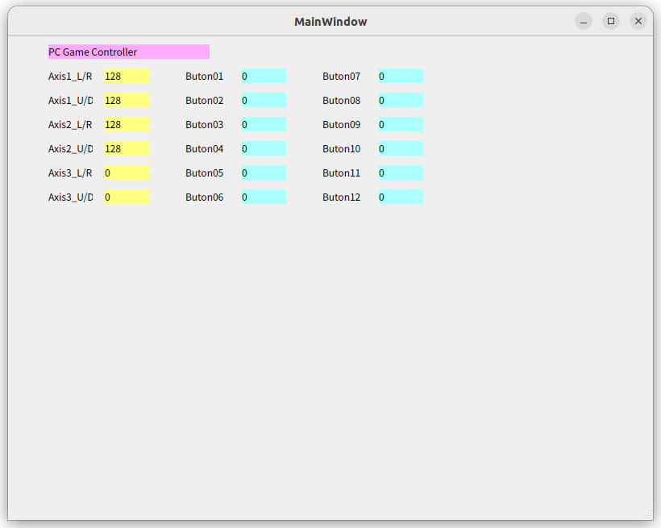Click the Axis3_L/R value box
This screenshot has height=528, width=661.
tap(125, 173)
